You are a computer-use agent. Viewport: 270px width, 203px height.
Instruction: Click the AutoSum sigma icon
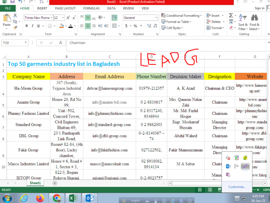(231, 15)
